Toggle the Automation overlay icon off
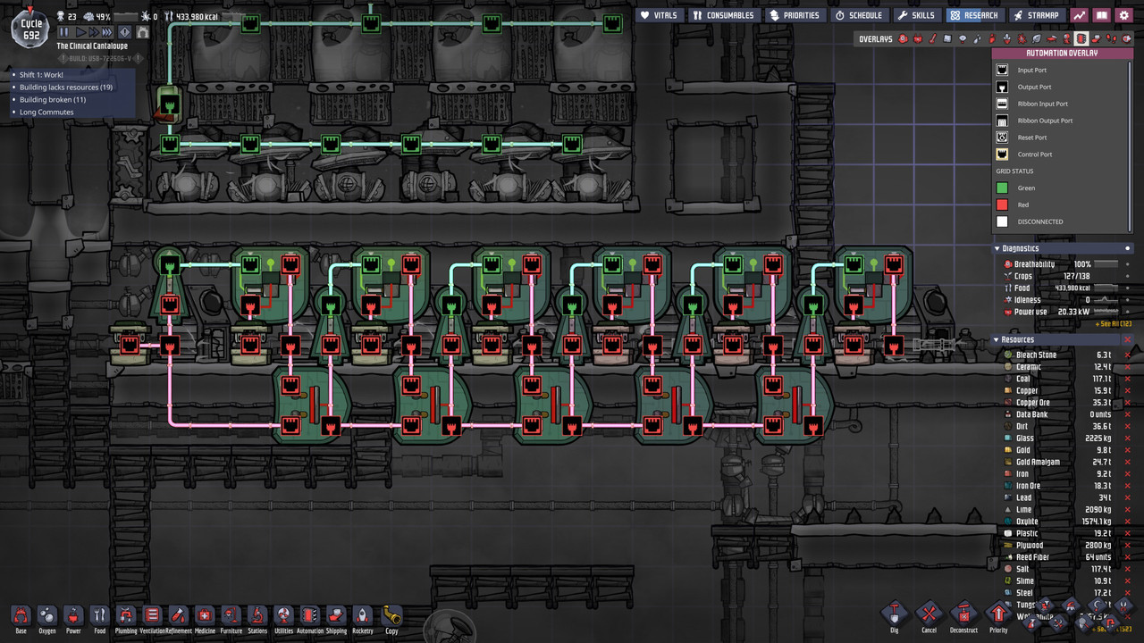Screen dimensions: 1144x643 [1081, 38]
